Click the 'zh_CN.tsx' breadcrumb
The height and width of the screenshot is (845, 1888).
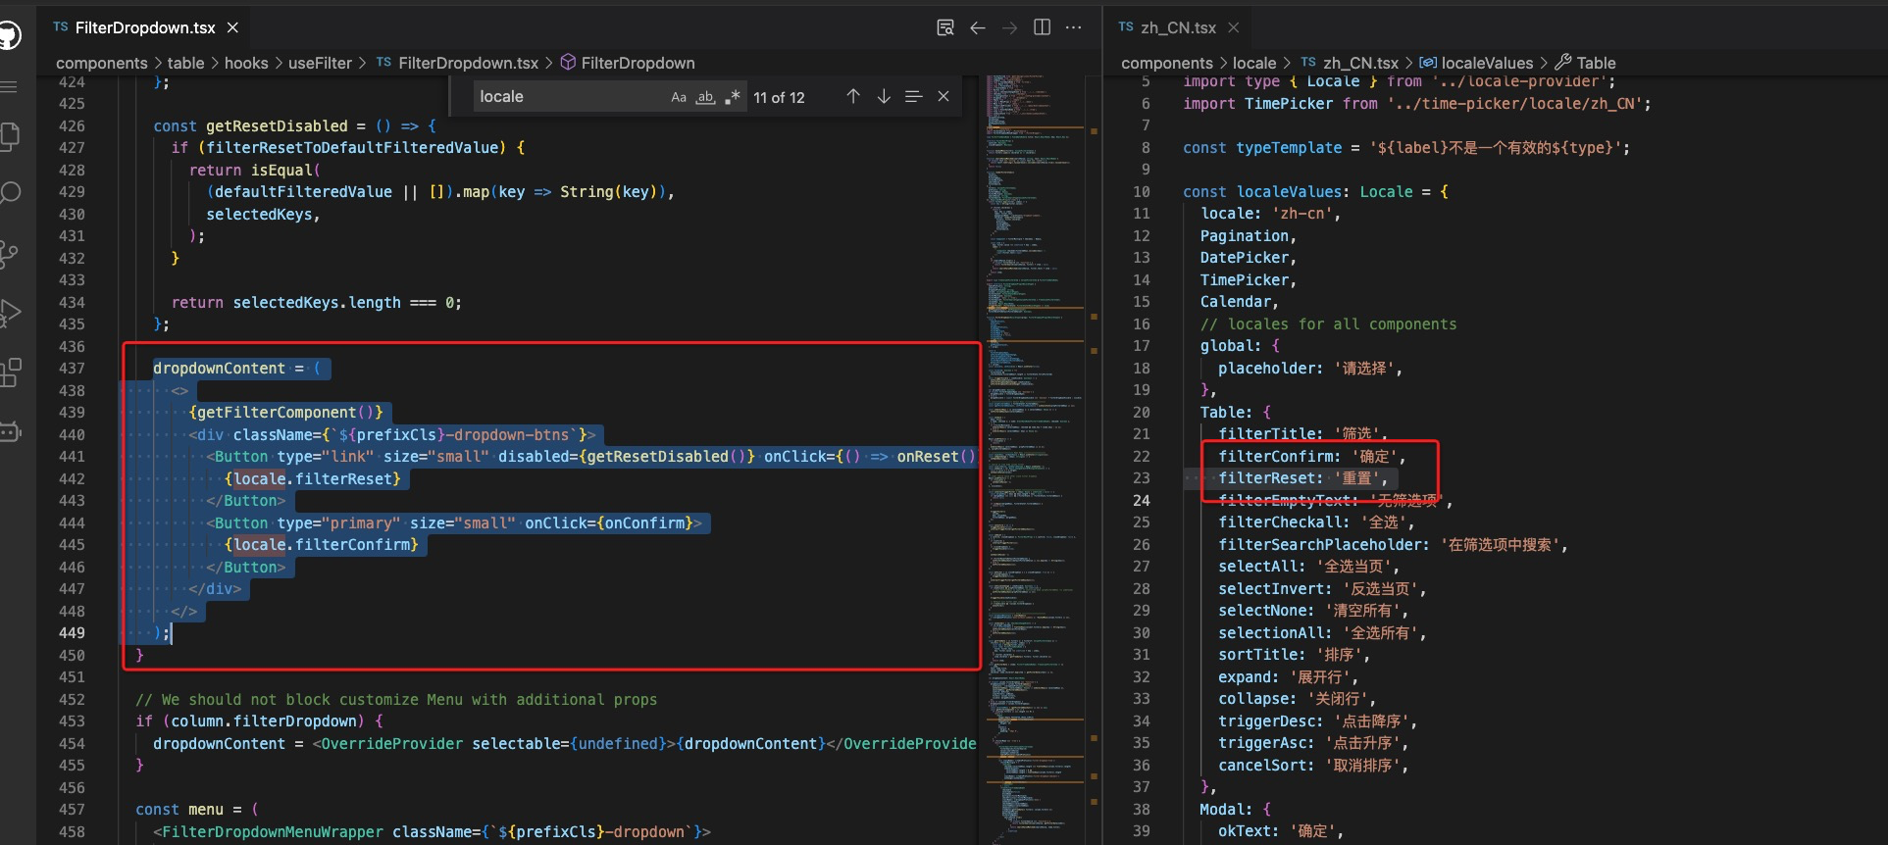(x=1361, y=63)
